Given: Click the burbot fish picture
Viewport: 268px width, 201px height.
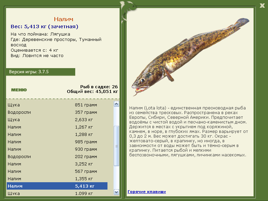Looking at the screenshot, I should point(190,57).
